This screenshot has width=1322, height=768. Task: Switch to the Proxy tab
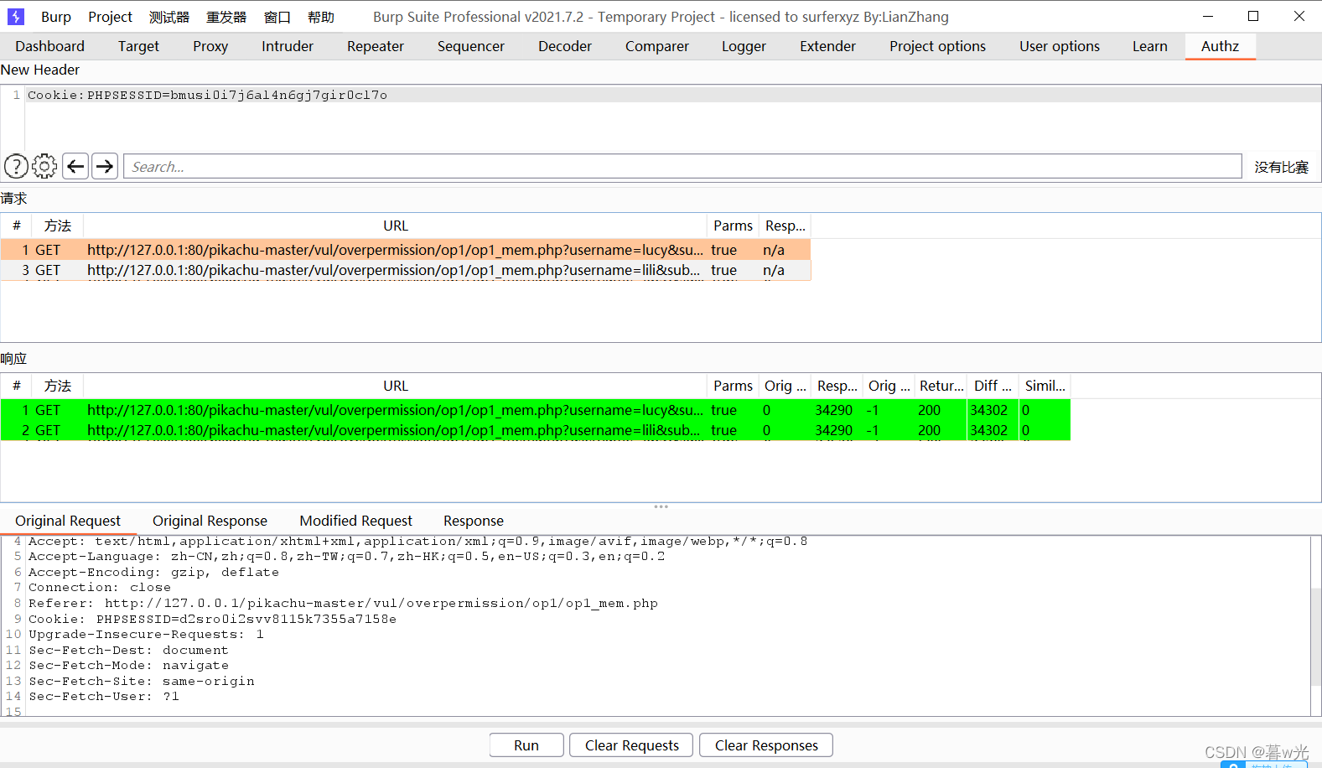tap(210, 46)
